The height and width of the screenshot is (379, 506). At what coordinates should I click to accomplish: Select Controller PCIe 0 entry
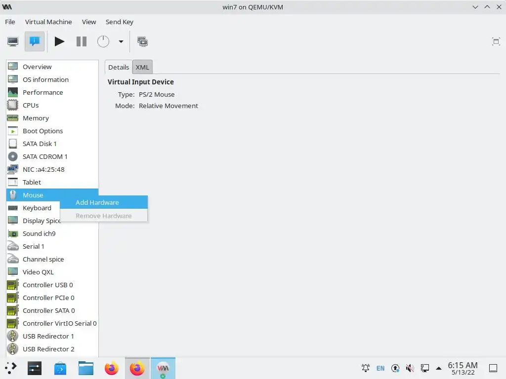(52, 298)
